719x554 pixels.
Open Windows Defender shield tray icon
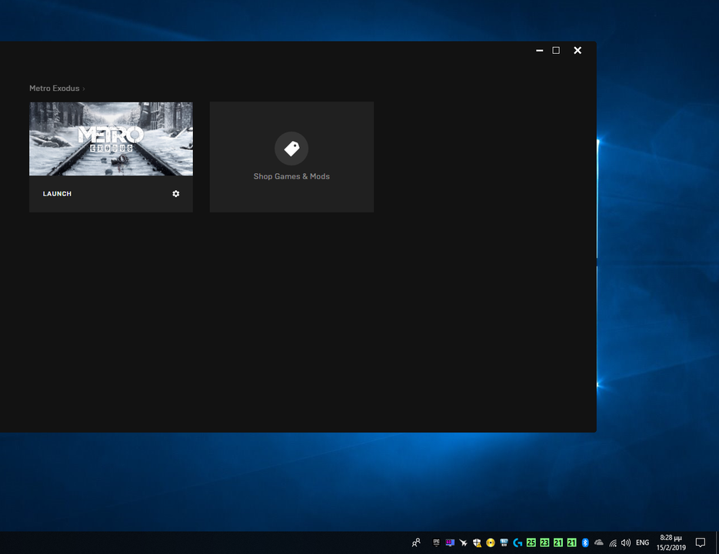pos(477,542)
